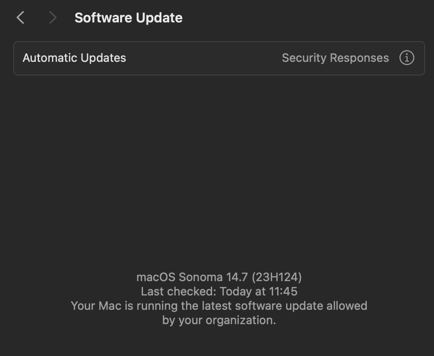The width and height of the screenshot is (434, 356).
Task: Click the Last checked timestamp line
Action: pyautogui.click(x=219, y=291)
